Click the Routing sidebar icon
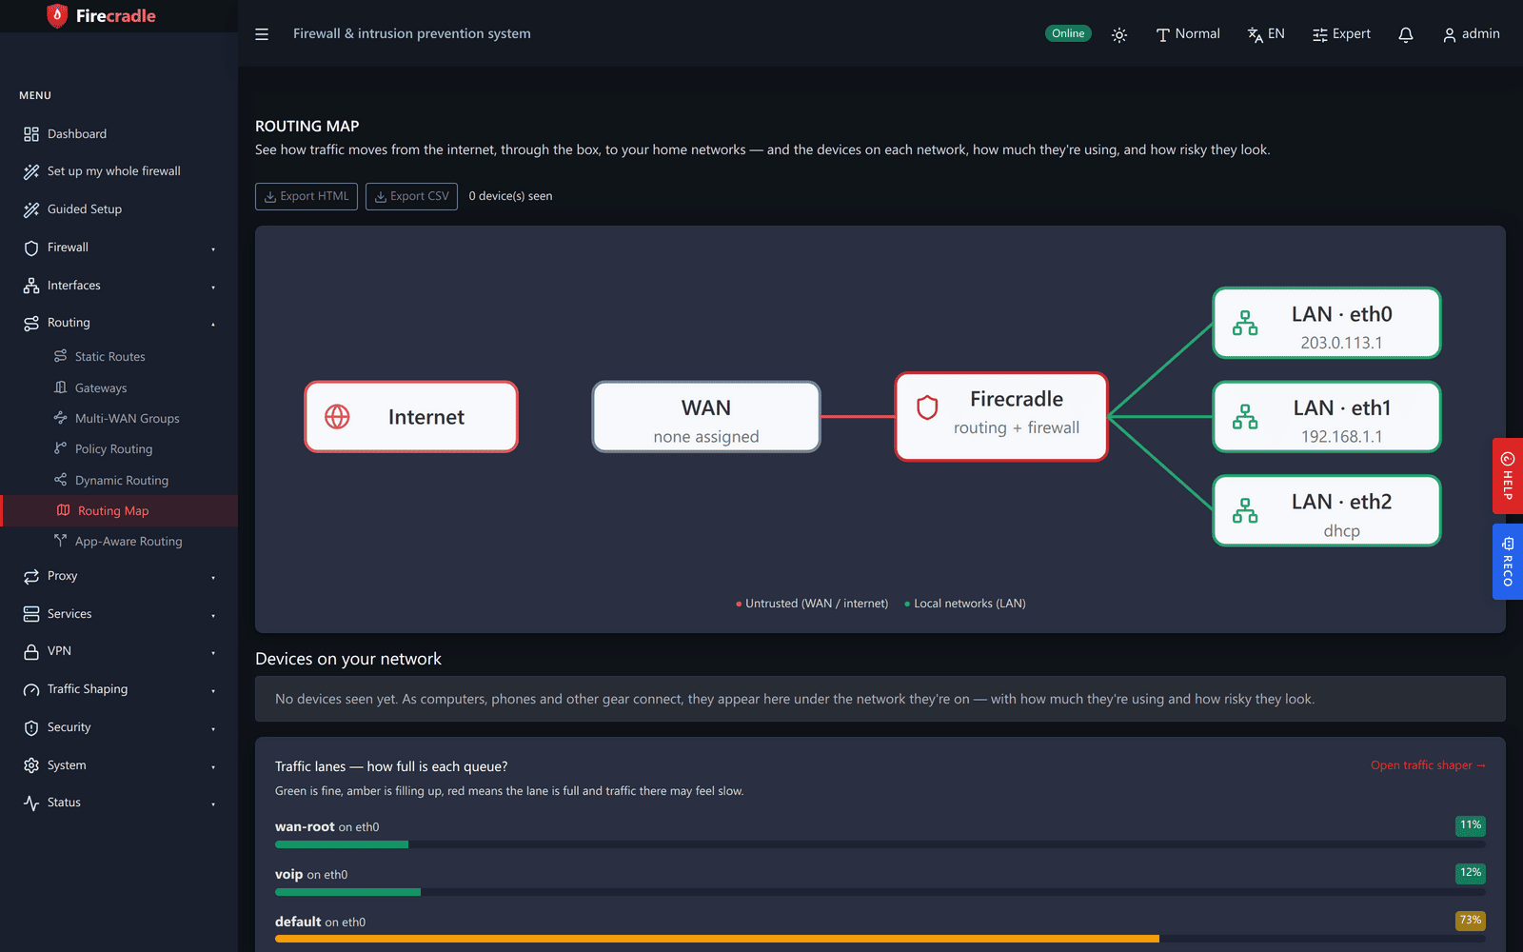The image size is (1523, 952). coord(31,323)
